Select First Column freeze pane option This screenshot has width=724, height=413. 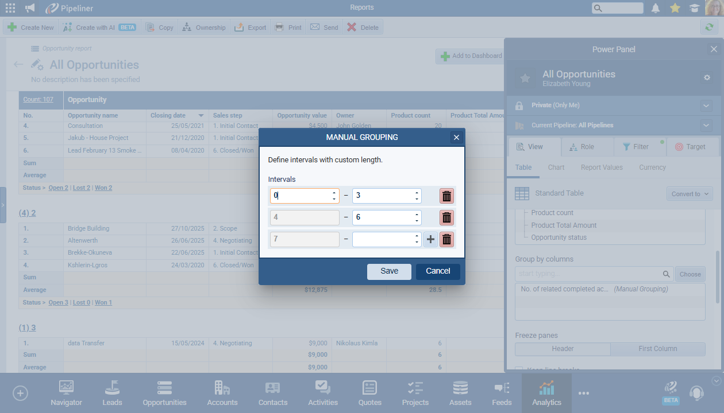coord(657,349)
